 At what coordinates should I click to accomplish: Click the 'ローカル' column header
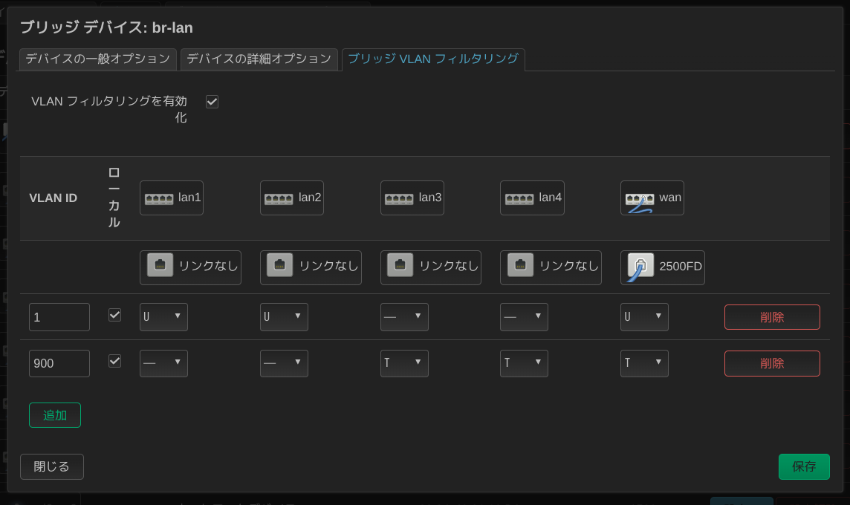(114, 198)
